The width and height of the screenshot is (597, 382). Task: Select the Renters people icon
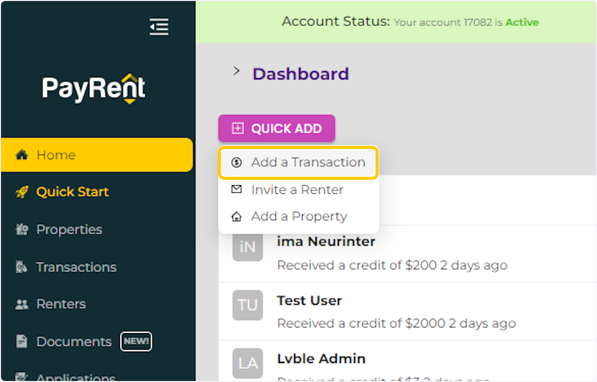pos(22,304)
